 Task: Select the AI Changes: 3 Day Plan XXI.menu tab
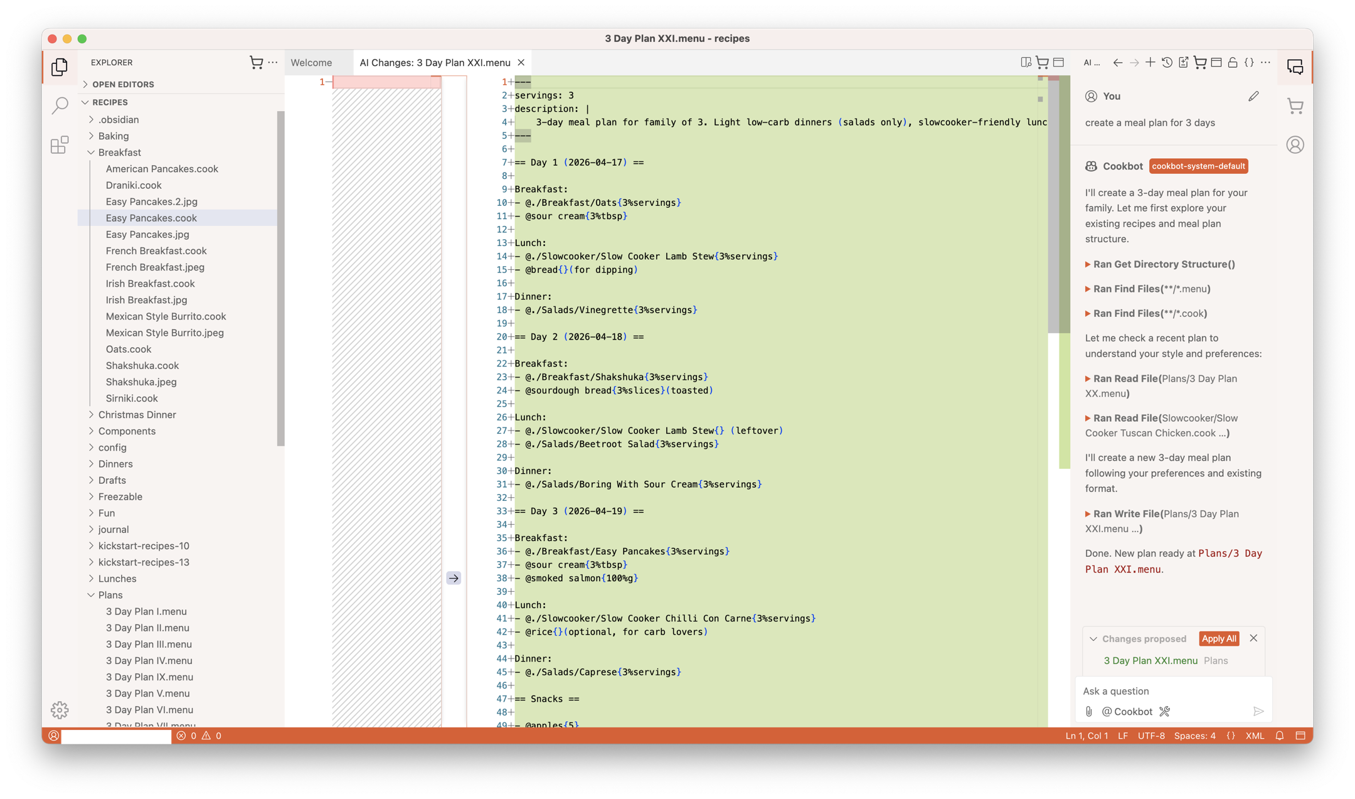click(434, 63)
